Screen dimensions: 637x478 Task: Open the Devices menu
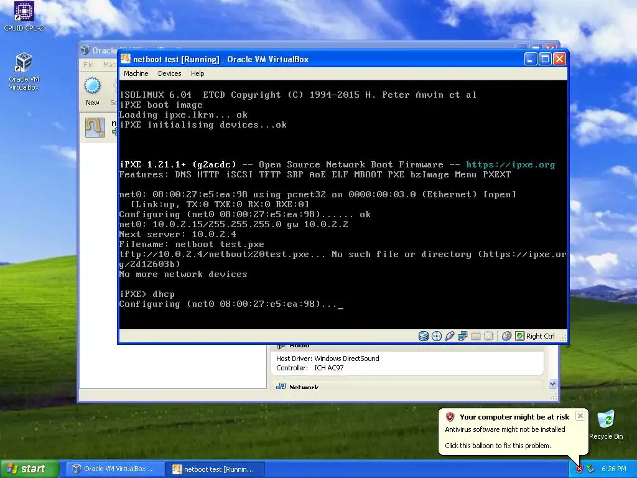169,73
